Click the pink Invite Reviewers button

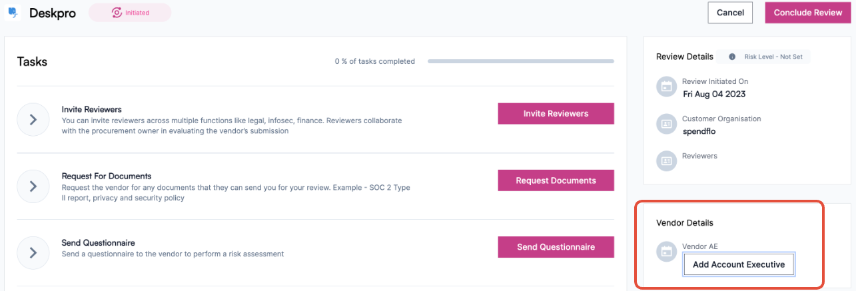coord(556,113)
